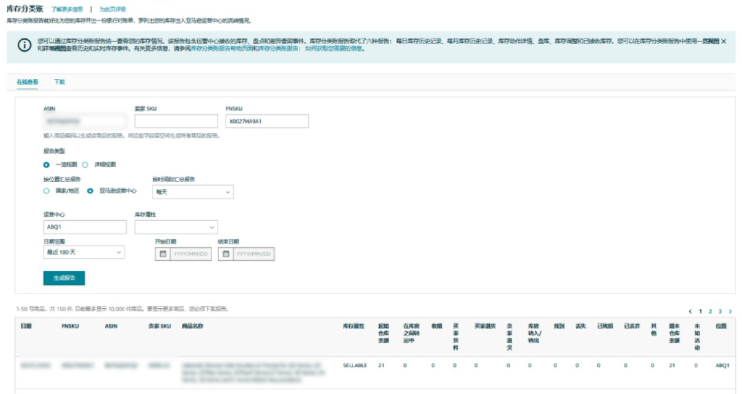Select the 详细视图 radio button
This screenshot has height=394, width=742.
tap(85, 165)
